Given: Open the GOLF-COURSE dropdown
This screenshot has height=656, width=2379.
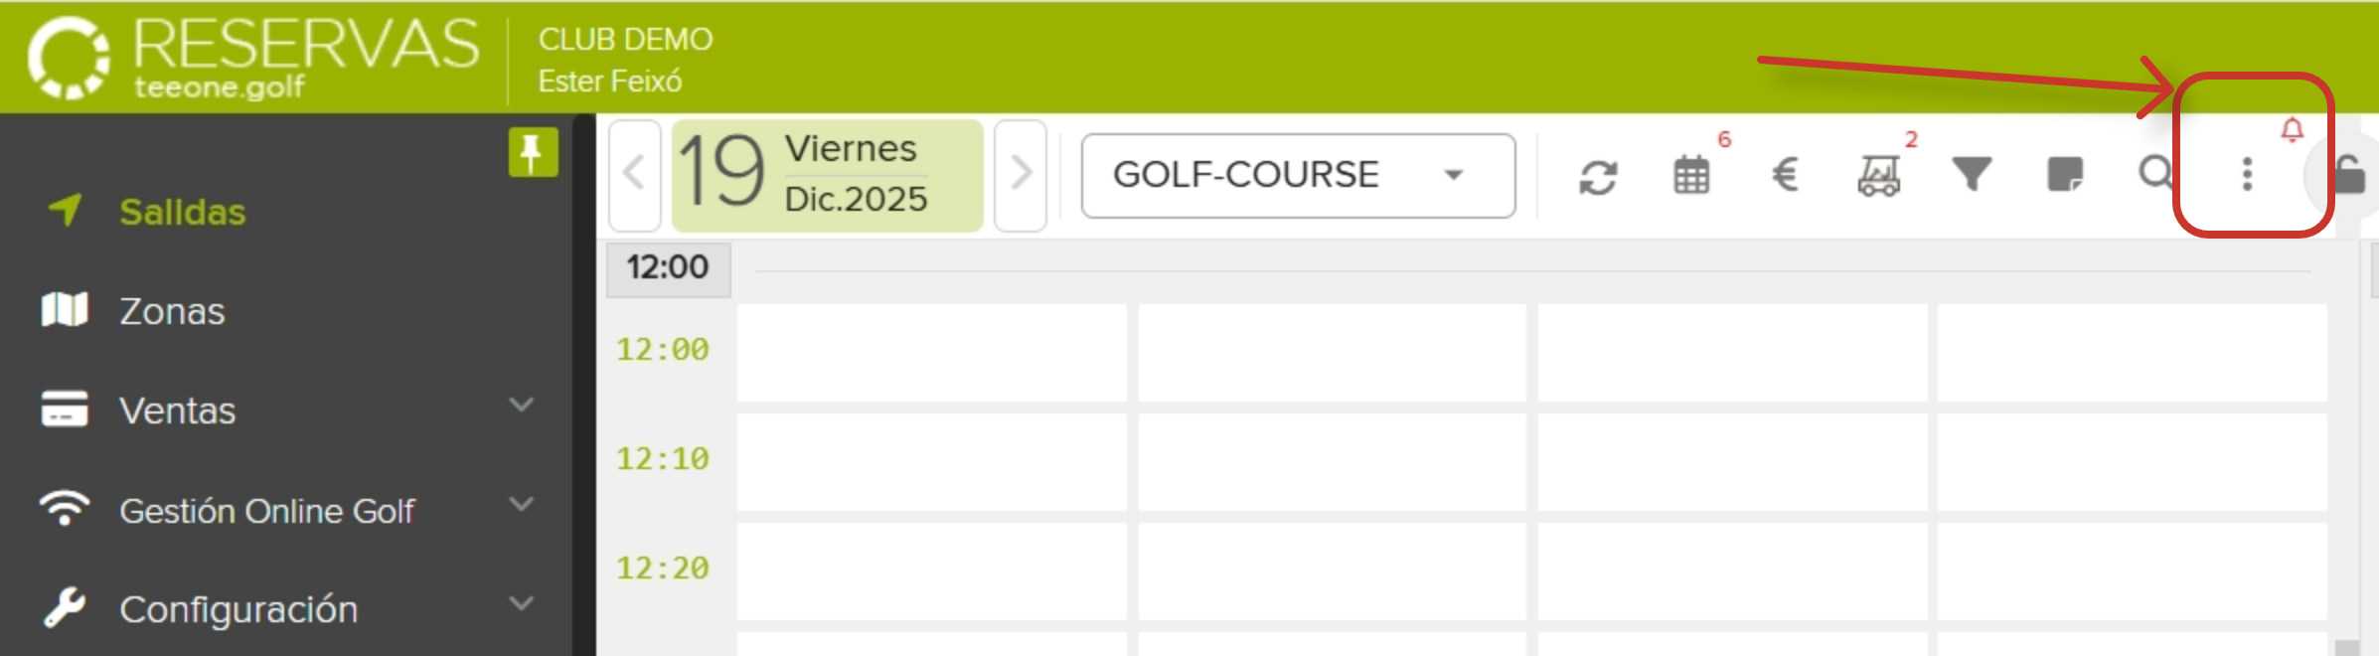Looking at the screenshot, I should click(x=1298, y=176).
